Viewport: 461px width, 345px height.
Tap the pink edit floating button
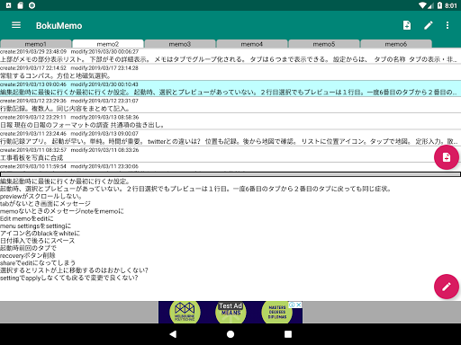(447, 287)
